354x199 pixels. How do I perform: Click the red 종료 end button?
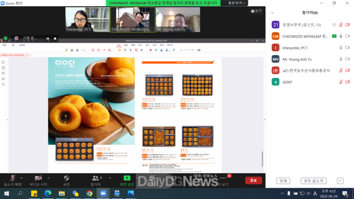coord(254,180)
